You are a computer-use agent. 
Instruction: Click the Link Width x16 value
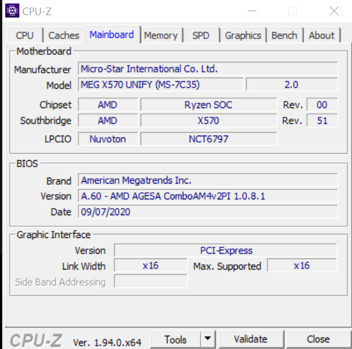(x=151, y=265)
